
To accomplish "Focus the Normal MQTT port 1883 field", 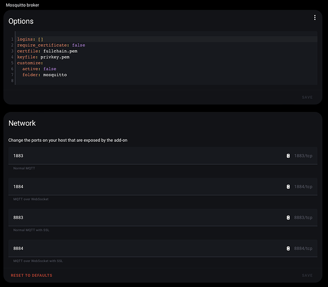I will (x=163, y=156).
